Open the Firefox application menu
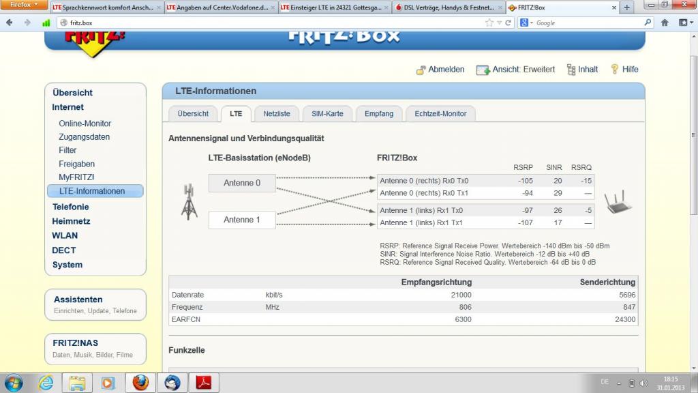Viewport: 698px width, 393px height. [24, 5]
